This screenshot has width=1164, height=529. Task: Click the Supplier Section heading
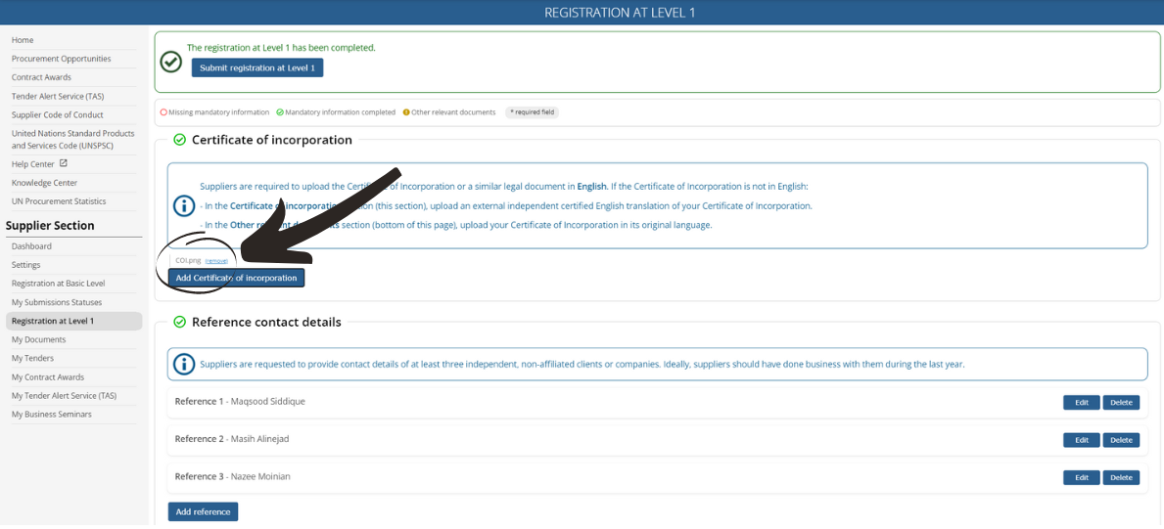(50, 226)
